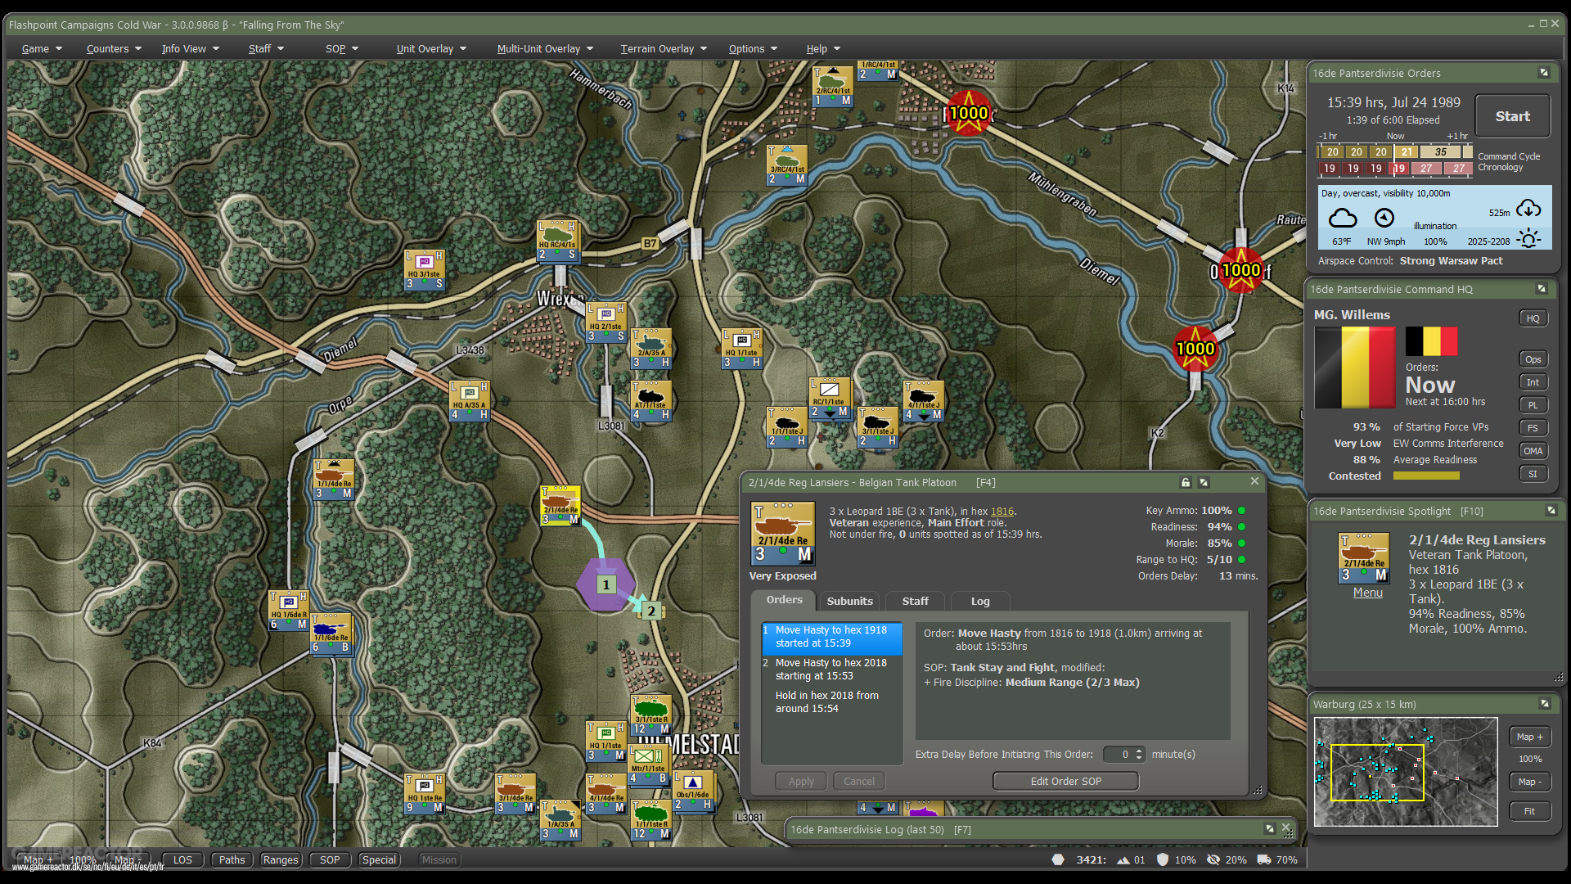1571x884 pixels.
Task: Click the Edit Order SOP button
Action: (1065, 781)
